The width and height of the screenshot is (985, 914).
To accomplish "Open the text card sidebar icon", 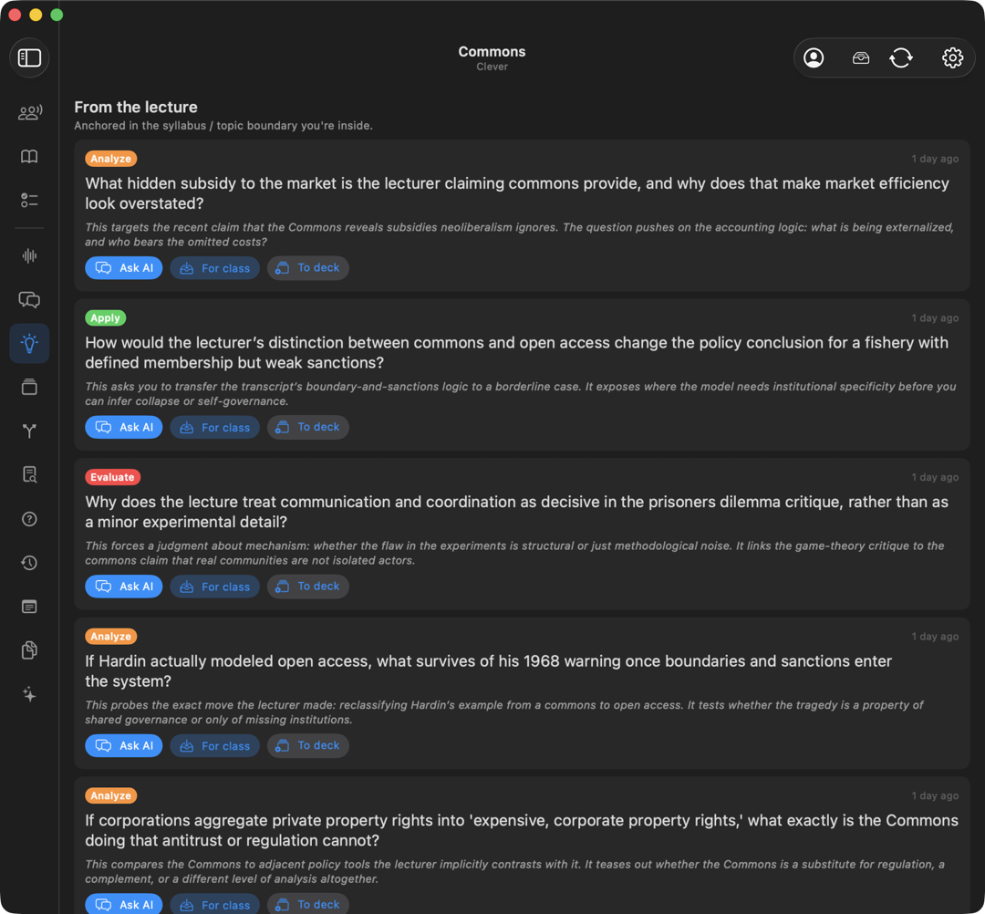I will click(29, 607).
